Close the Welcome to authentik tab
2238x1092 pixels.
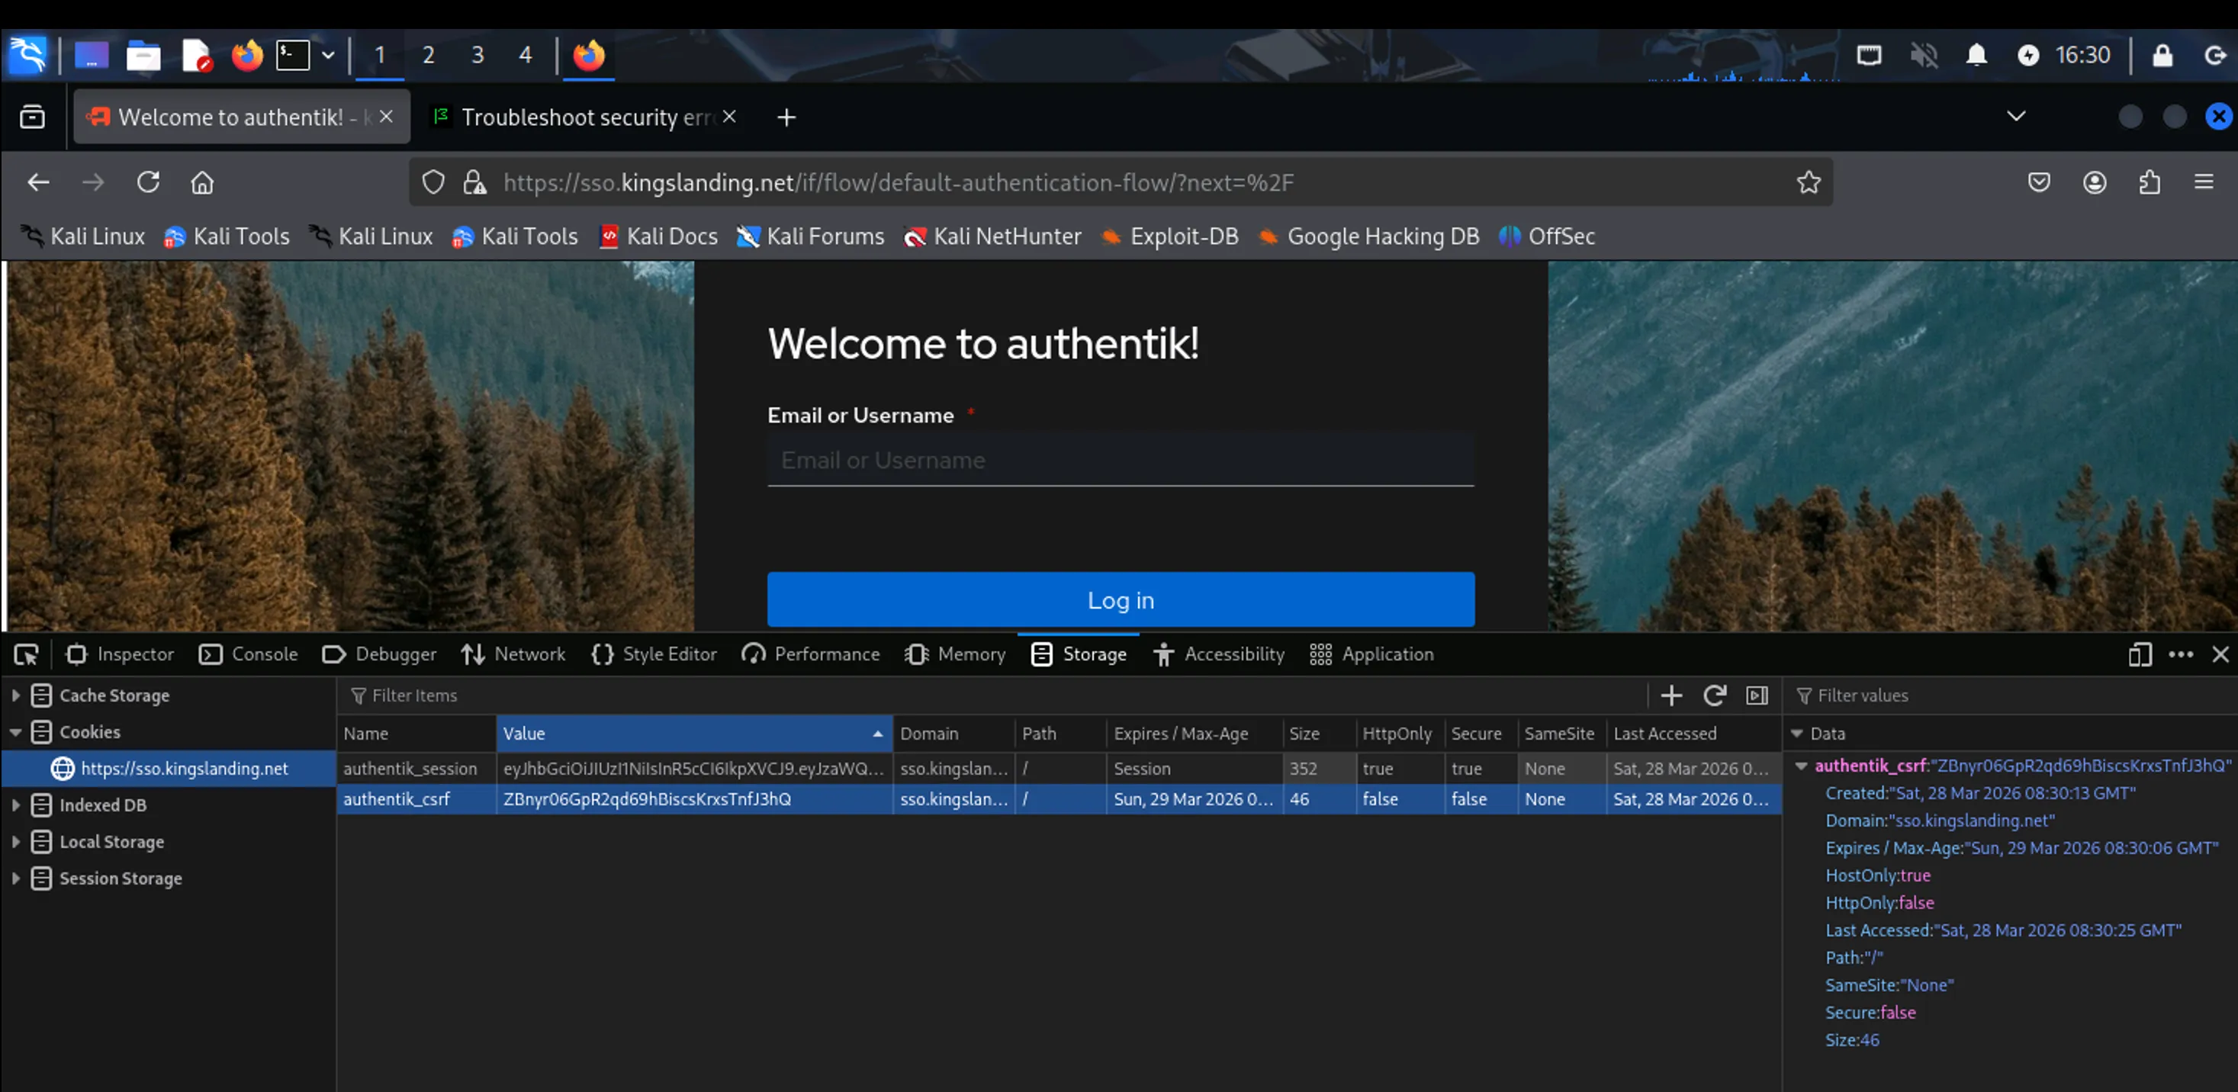click(x=387, y=117)
